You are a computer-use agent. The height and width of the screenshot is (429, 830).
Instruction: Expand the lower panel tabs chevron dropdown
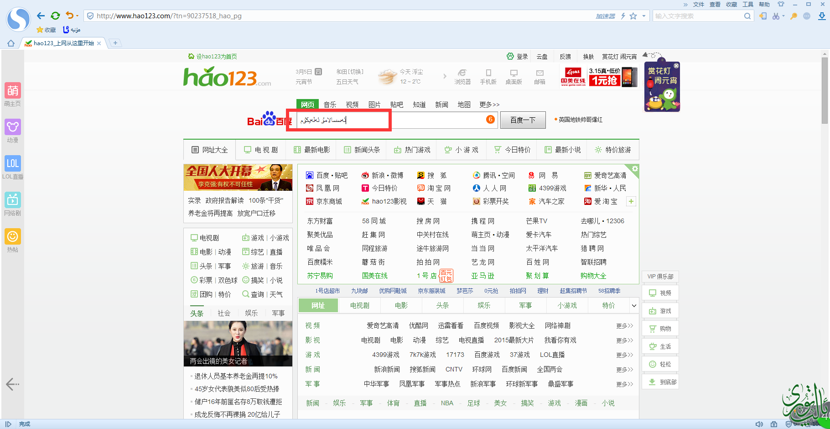point(633,306)
